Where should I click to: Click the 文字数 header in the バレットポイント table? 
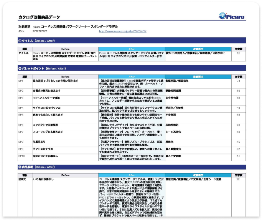point(239,77)
